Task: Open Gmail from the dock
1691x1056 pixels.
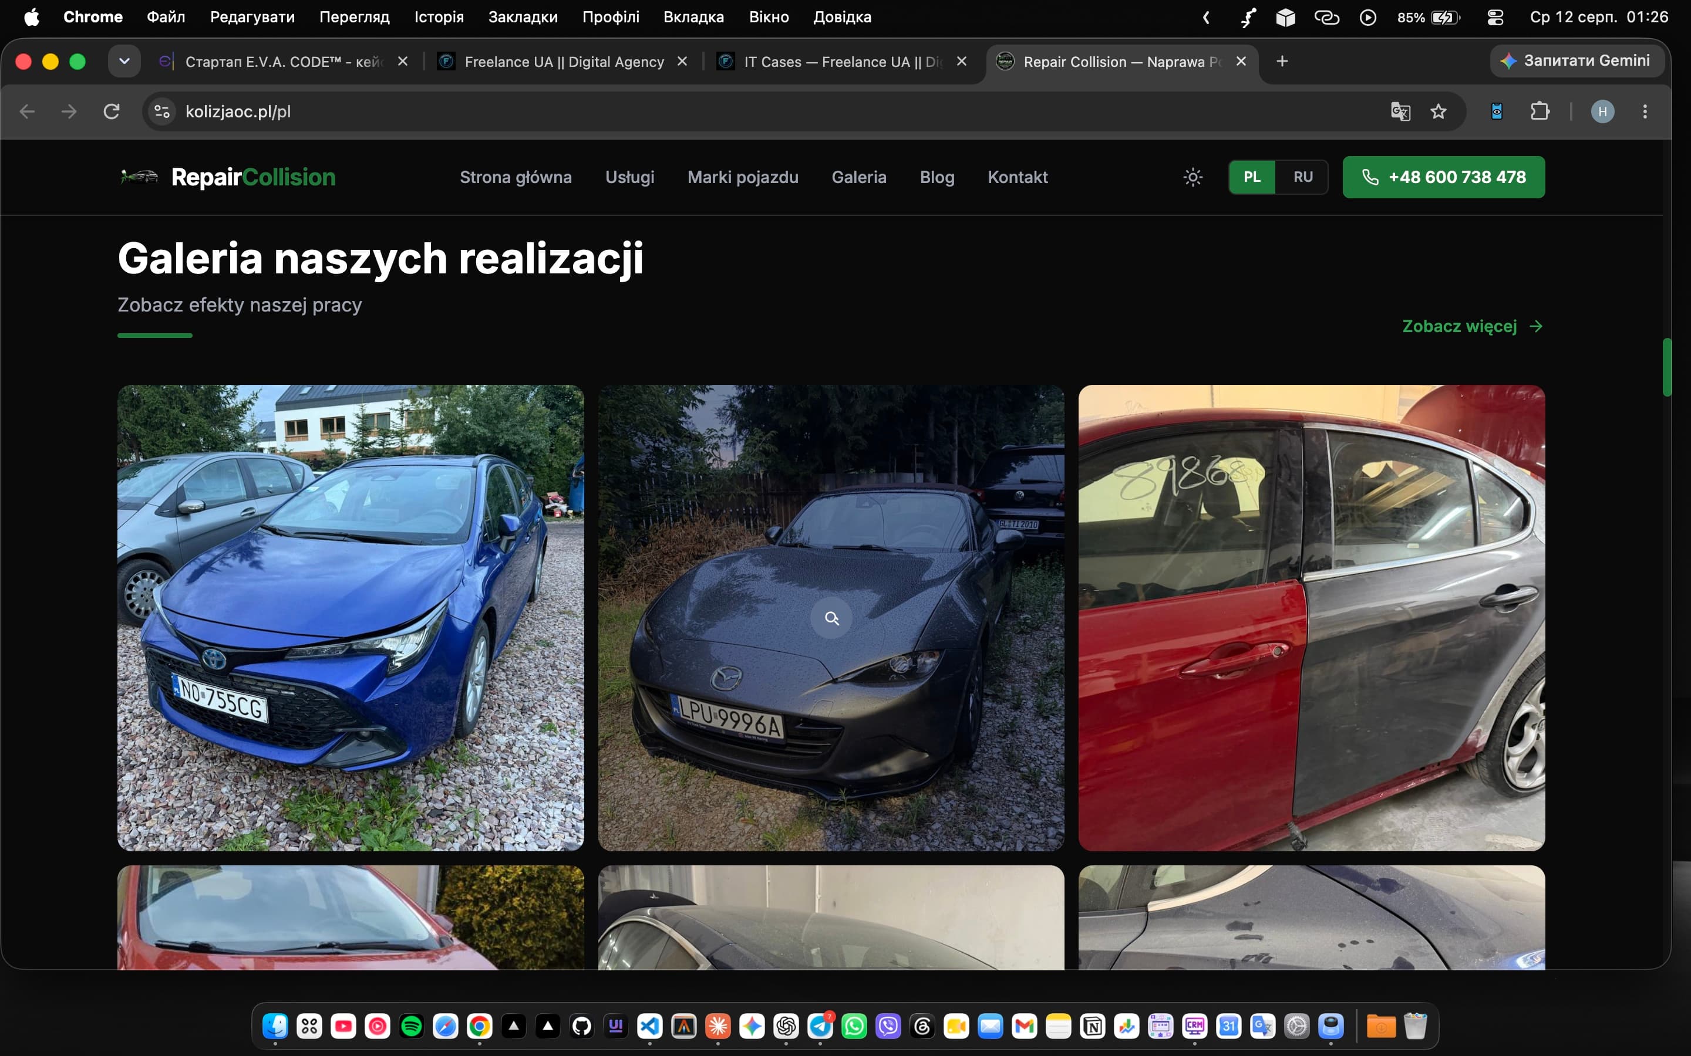Action: [1025, 1026]
